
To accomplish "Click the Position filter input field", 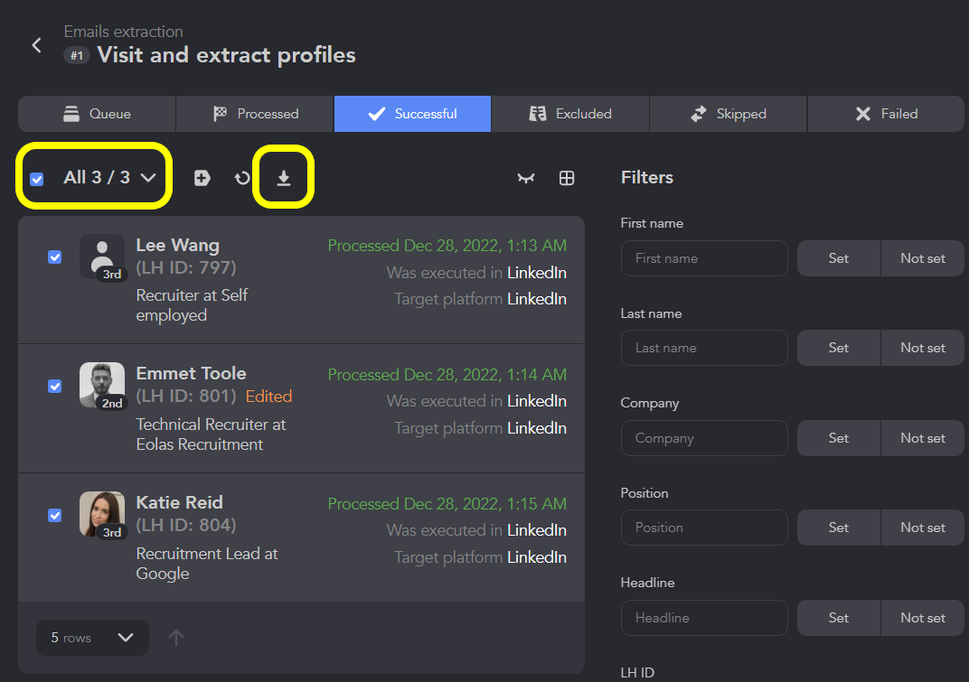I will [x=703, y=528].
